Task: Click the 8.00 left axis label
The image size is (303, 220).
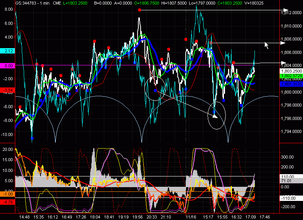Action: click(9, 9)
